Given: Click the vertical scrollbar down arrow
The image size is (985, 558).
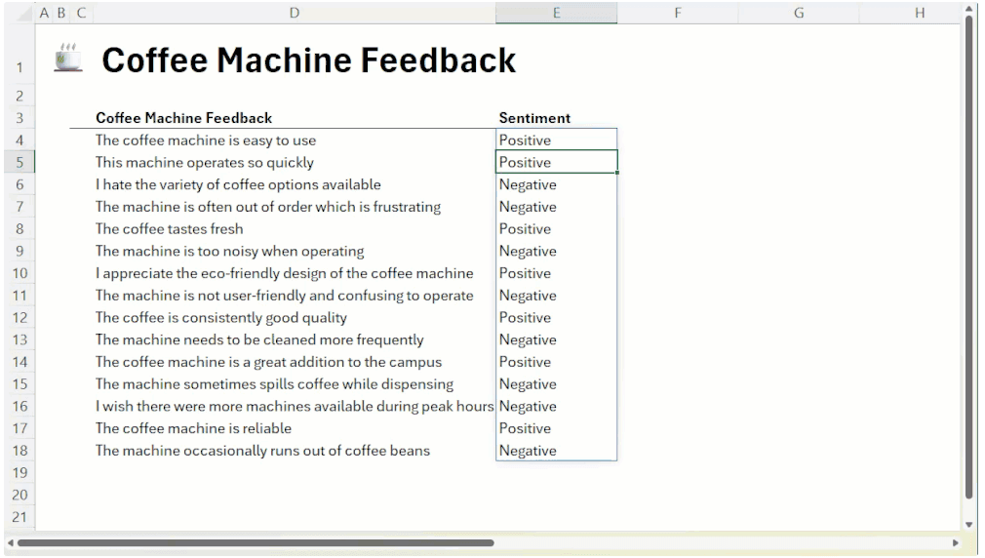Looking at the screenshot, I should point(969,524).
